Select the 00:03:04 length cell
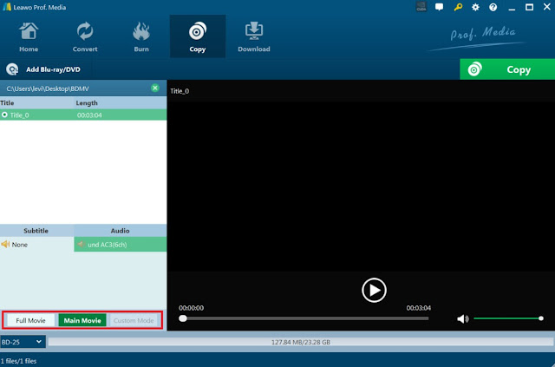The width and height of the screenshot is (555, 367). (89, 115)
